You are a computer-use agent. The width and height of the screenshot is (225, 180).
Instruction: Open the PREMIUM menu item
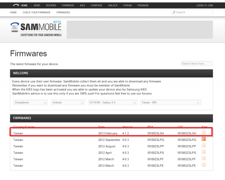pyautogui.click(x=143, y=6)
